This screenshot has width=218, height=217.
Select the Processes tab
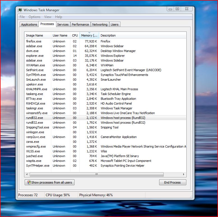[x=47, y=24]
